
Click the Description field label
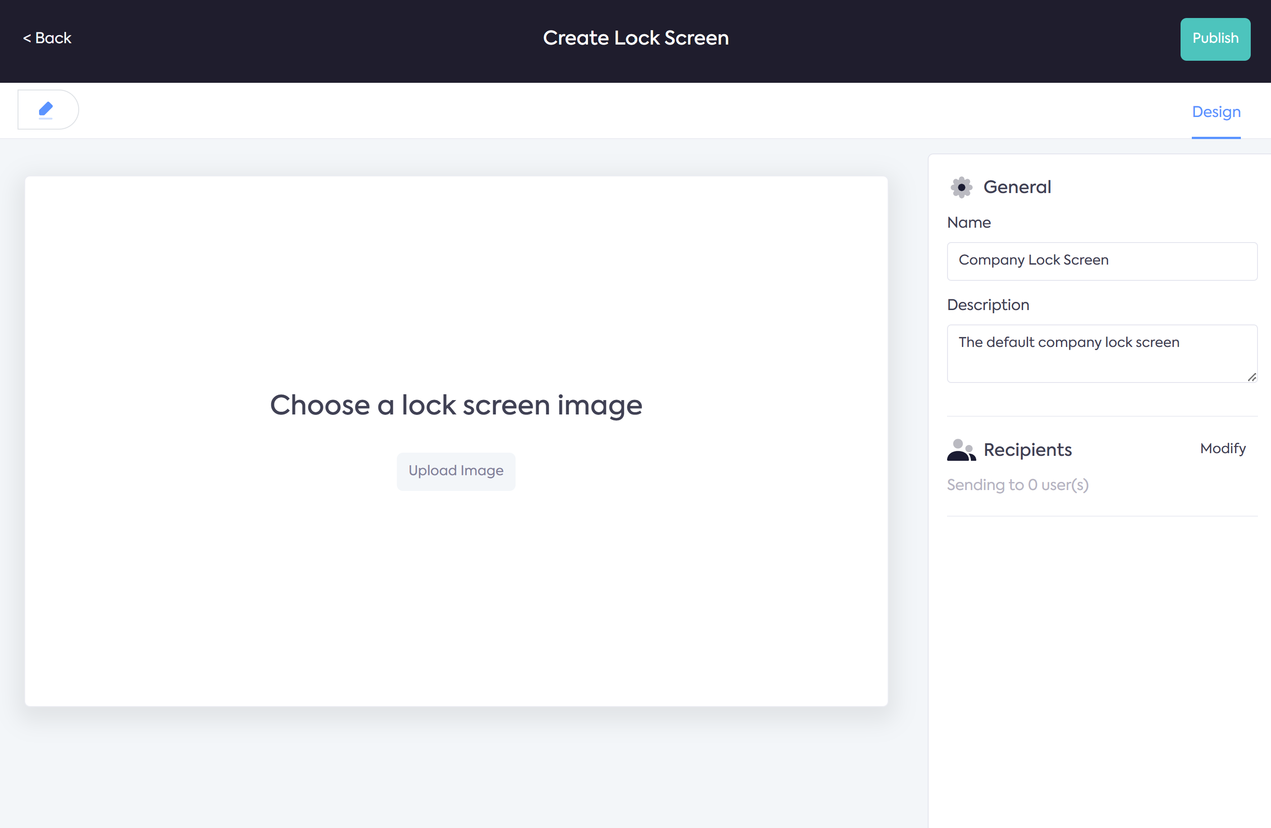coord(988,305)
